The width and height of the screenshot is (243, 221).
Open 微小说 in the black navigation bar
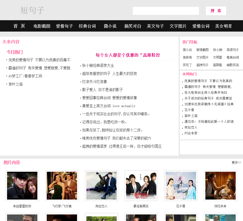point(110,26)
